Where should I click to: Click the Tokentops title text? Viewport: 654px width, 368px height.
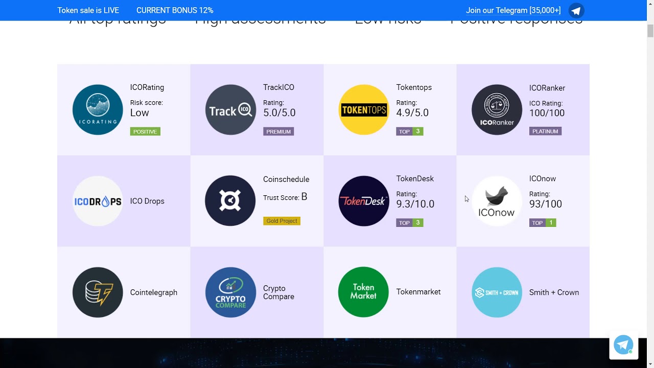[x=414, y=87]
